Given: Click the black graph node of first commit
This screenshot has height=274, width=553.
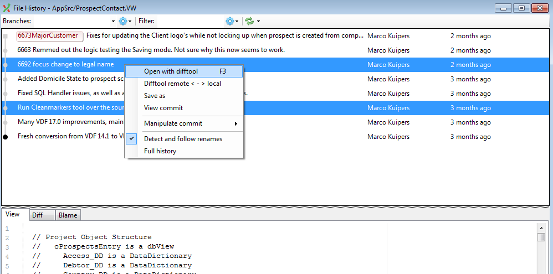Looking at the screenshot, I should [6, 137].
